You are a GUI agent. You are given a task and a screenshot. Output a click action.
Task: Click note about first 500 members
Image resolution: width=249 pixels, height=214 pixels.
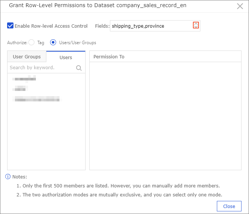118,186
